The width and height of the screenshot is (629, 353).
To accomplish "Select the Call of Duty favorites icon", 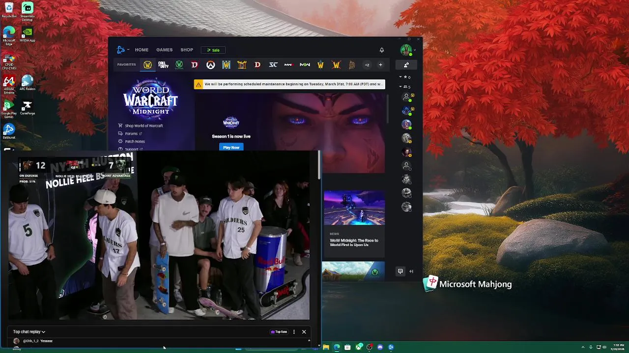I will coord(163,65).
